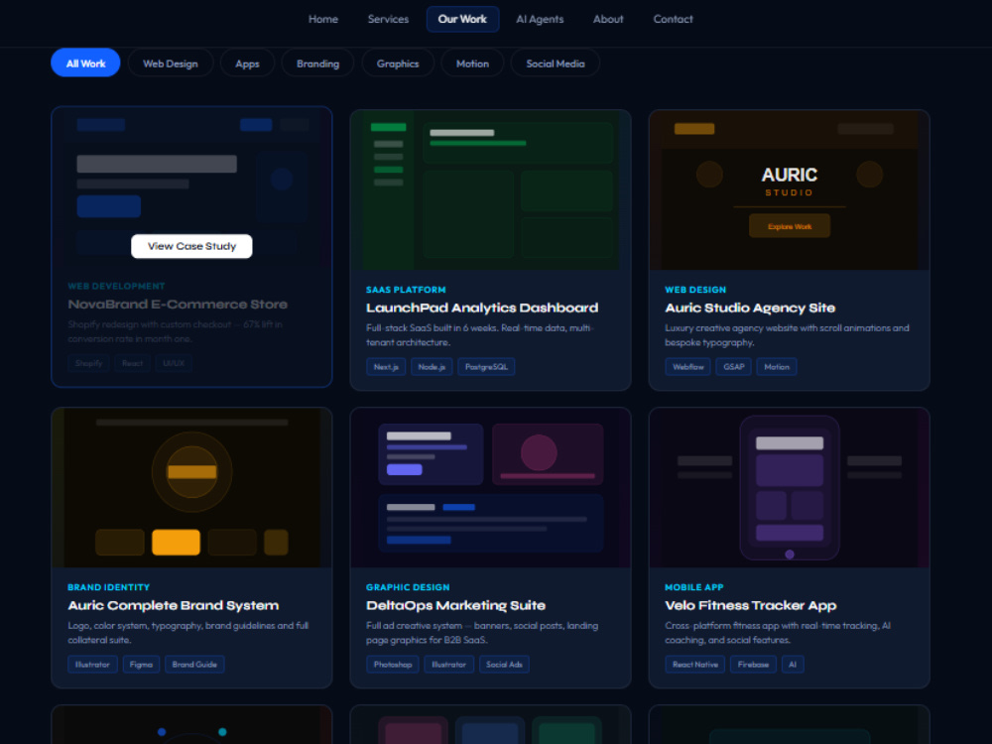Click the Velo Fitness Tracker App title
992x744 pixels.
point(750,605)
